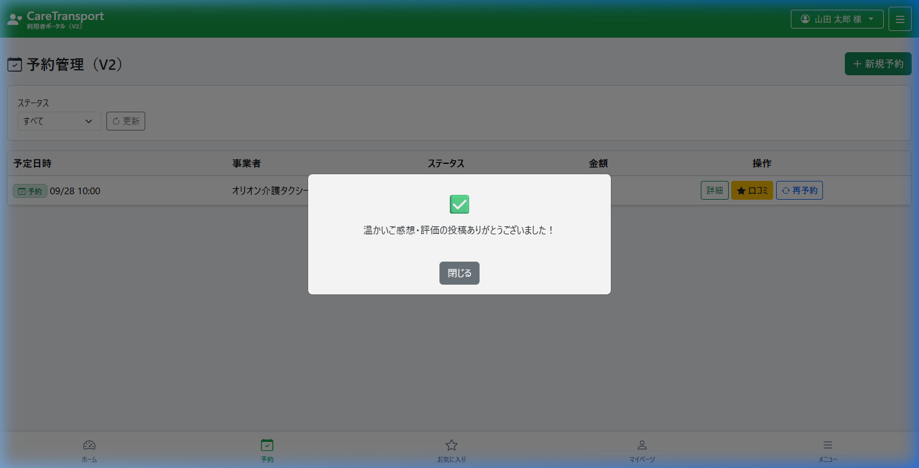The image size is (919, 468).
Task: Click the calendar icon beside 予約管理 heading
Action: pos(15,65)
